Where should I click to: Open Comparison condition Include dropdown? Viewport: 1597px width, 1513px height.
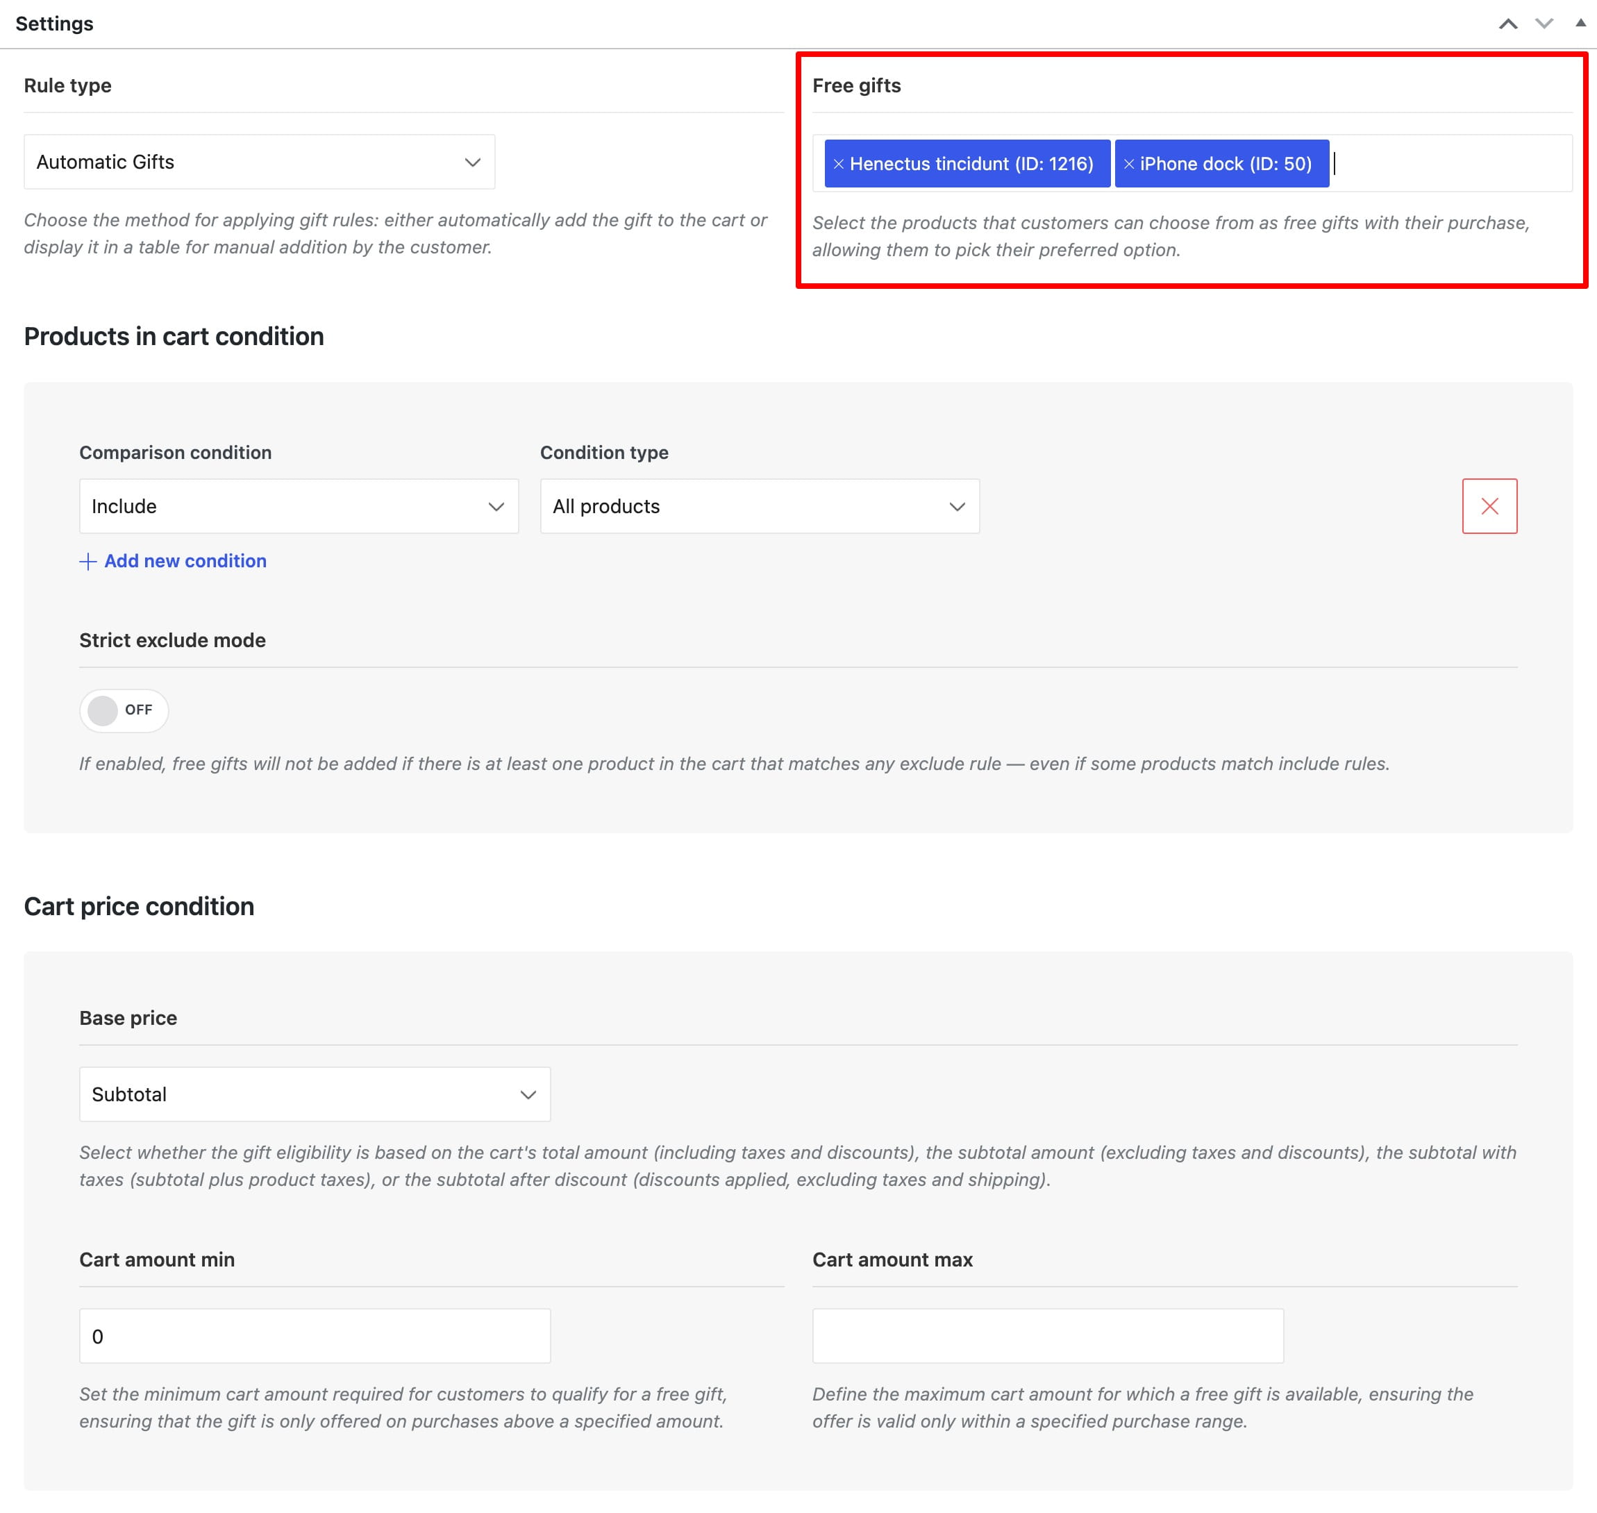[x=299, y=505]
